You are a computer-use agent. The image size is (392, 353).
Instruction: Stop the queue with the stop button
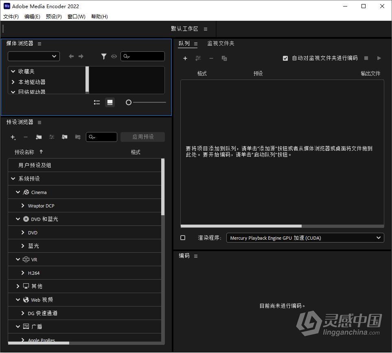pyautogui.click(x=366, y=58)
